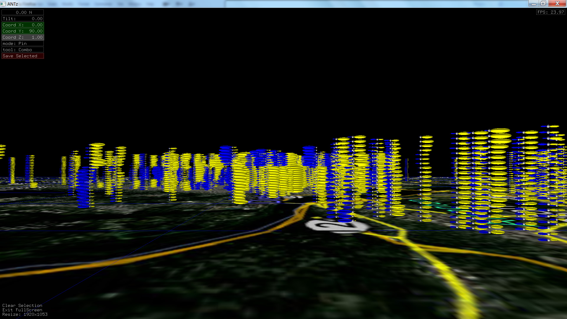Click the Resize: 1920x1053 option

pos(25,314)
